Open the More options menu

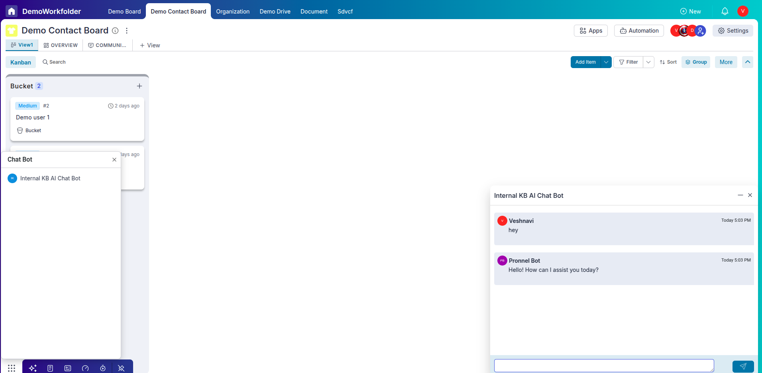pyautogui.click(x=726, y=62)
